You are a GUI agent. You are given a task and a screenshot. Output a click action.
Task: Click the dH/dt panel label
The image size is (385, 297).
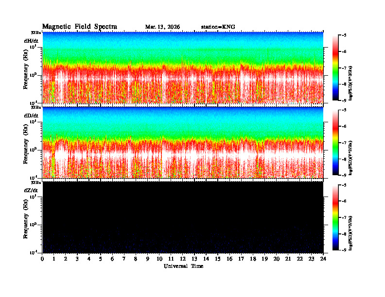pyautogui.click(x=31, y=41)
